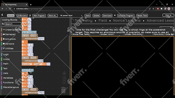
Task: Click the 'from wobble' comment block
Action: [x=28, y=70]
